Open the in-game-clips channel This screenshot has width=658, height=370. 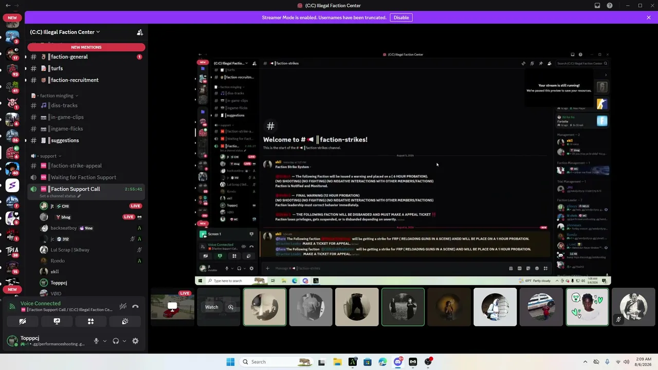pos(86,117)
